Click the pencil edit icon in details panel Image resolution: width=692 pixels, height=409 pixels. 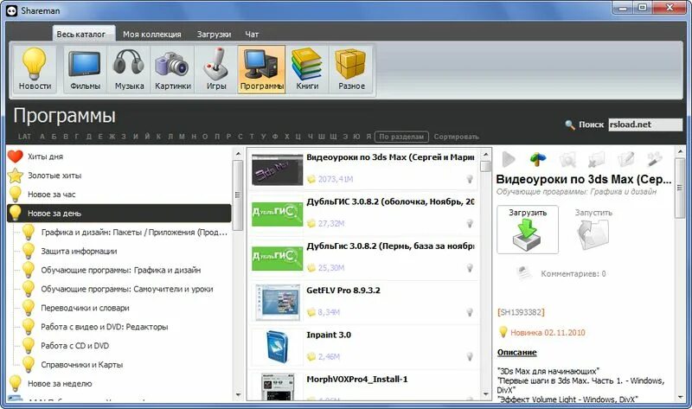click(x=625, y=159)
